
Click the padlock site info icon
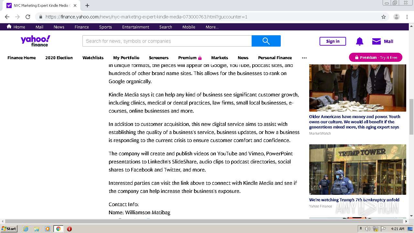pos(40,17)
